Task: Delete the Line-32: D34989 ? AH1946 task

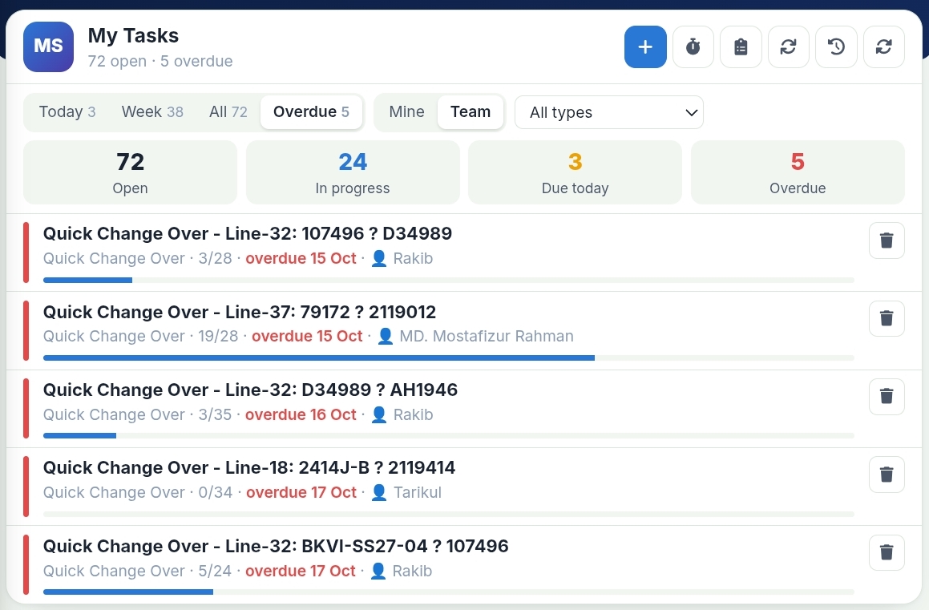Action: [887, 396]
